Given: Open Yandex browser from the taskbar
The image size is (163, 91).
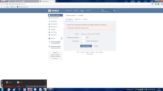Looking at the screenshot, I should (x=9, y=89).
